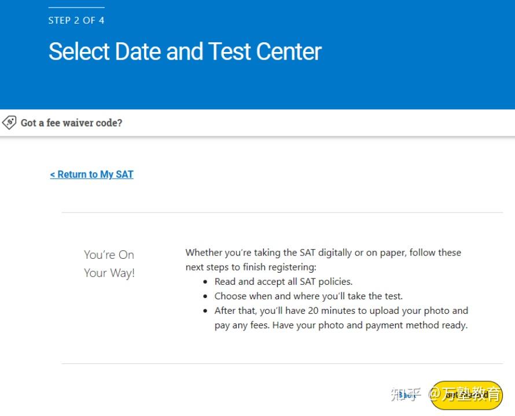
Task: Click the fee waiver price-tag icon
Action: 9,122
